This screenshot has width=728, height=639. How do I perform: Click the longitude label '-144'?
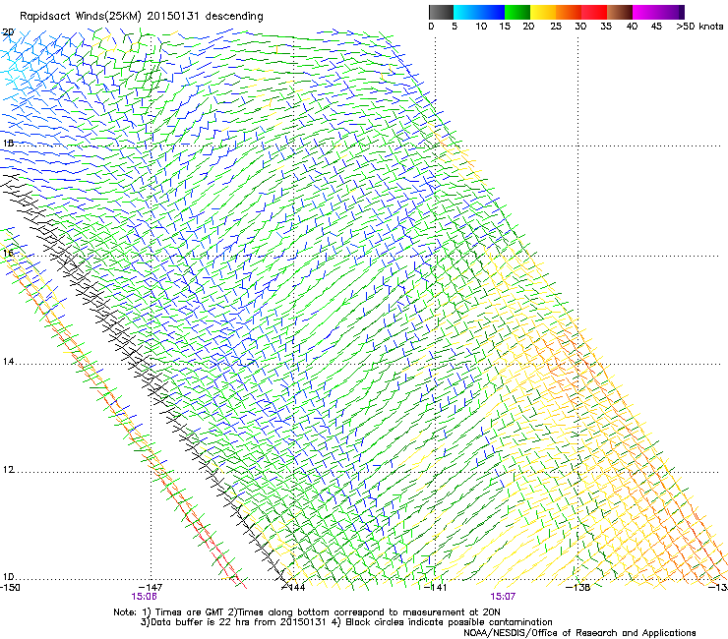pos(293,588)
